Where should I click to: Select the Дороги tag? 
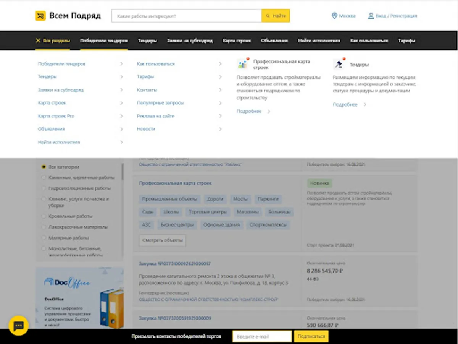point(215,199)
